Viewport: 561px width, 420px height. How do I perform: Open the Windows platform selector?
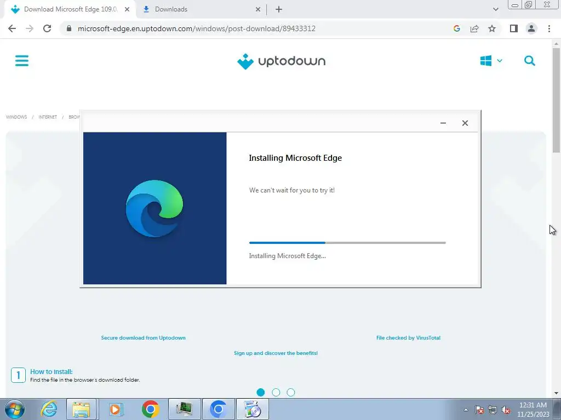point(491,61)
